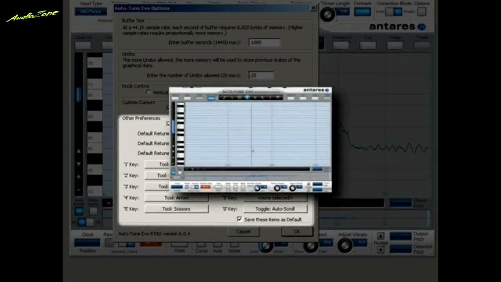
Task: Check 'Save these items as Default'
Action: pos(240,219)
